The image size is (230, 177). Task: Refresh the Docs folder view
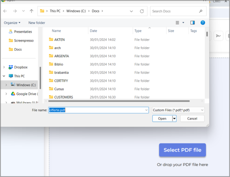(x=142, y=11)
